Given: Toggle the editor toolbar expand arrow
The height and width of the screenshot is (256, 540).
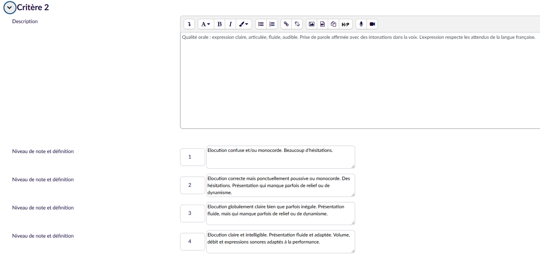Looking at the screenshot, I should 189,24.
